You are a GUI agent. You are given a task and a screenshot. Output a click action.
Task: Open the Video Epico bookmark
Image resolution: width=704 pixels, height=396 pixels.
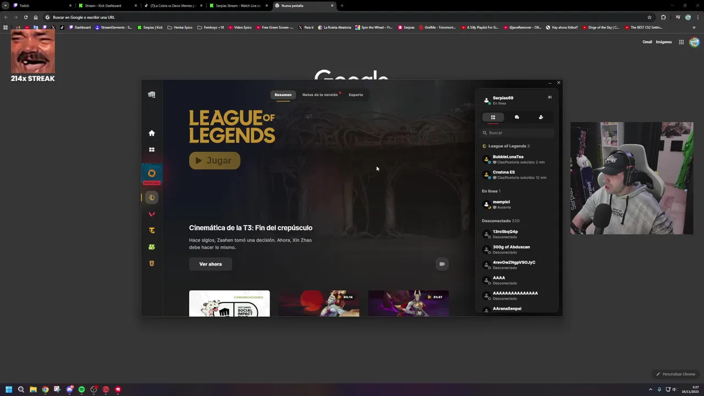[240, 27]
